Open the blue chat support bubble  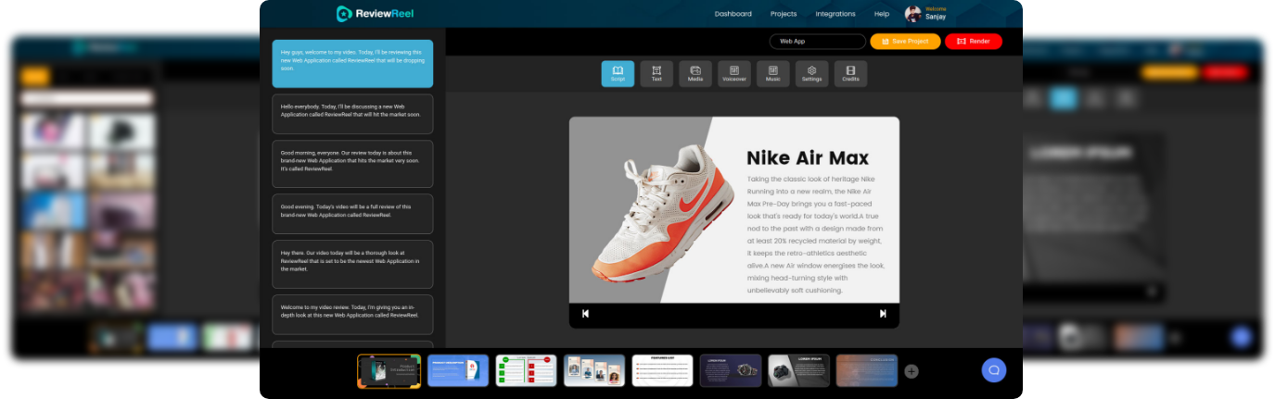pyautogui.click(x=993, y=370)
